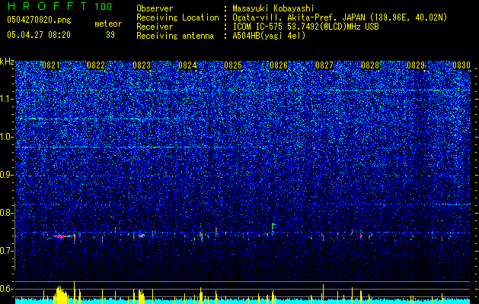This screenshot has width=479, height=304.
Task: Click the meteor echo spike at 0826
Action: [273, 229]
